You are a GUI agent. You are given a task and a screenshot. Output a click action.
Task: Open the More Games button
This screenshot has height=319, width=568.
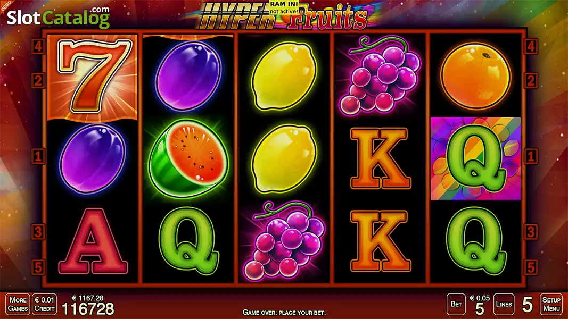(18, 304)
